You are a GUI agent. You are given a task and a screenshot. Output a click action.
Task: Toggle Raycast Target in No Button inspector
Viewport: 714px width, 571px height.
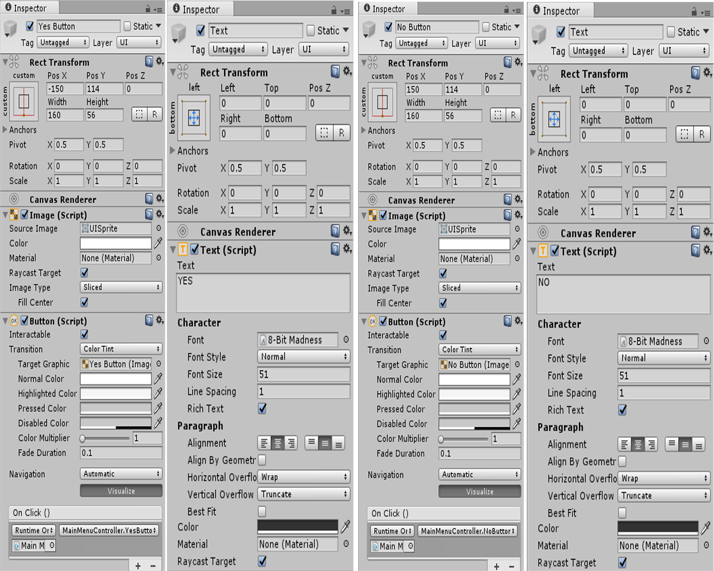(x=443, y=274)
